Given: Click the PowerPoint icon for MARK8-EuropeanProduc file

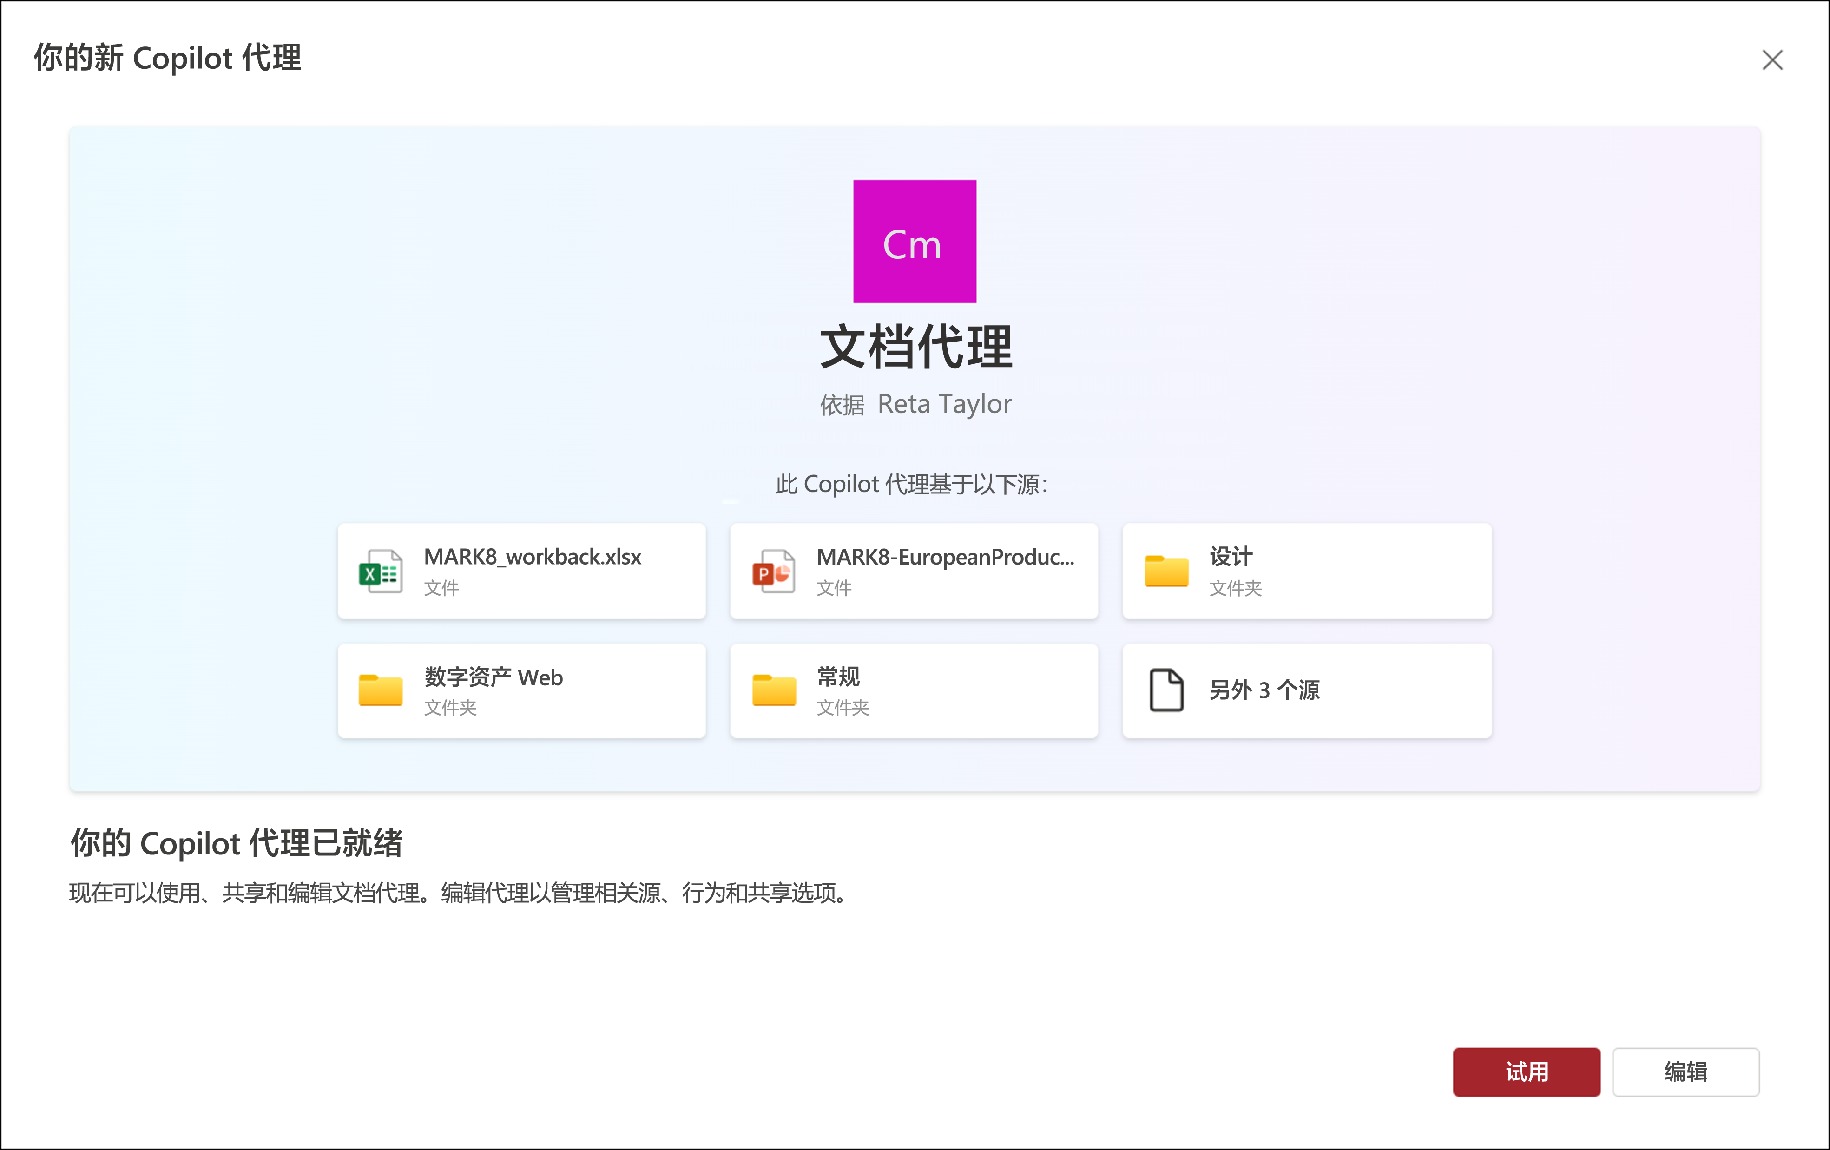Looking at the screenshot, I should [x=773, y=571].
